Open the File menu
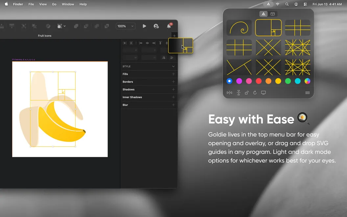 31,4
